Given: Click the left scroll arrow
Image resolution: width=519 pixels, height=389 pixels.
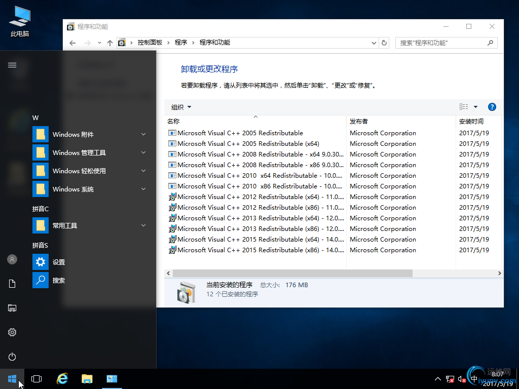Looking at the screenshot, I should [x=168, y=273].
